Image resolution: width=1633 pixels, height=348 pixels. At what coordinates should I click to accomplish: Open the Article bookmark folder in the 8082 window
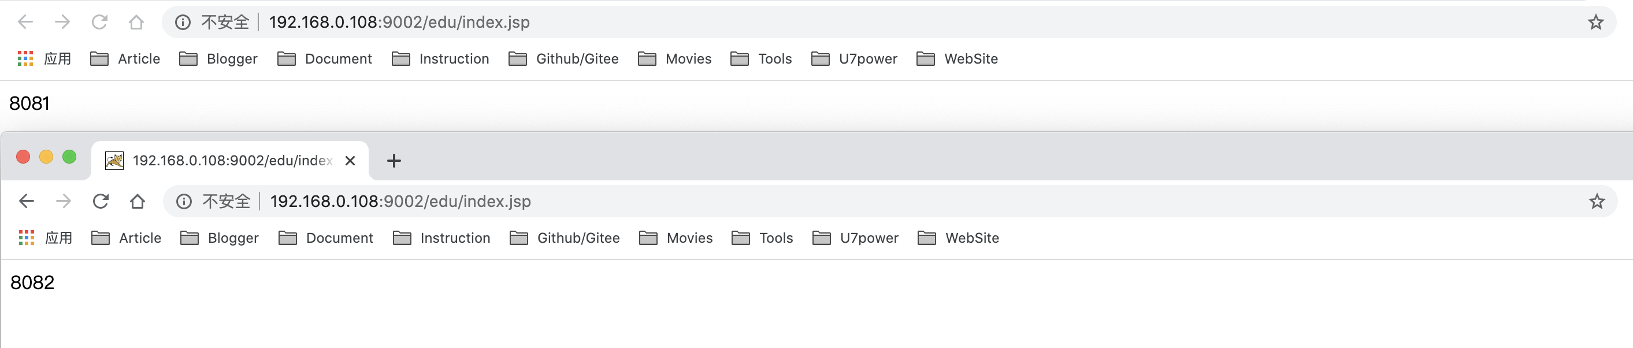pos(127,238)
